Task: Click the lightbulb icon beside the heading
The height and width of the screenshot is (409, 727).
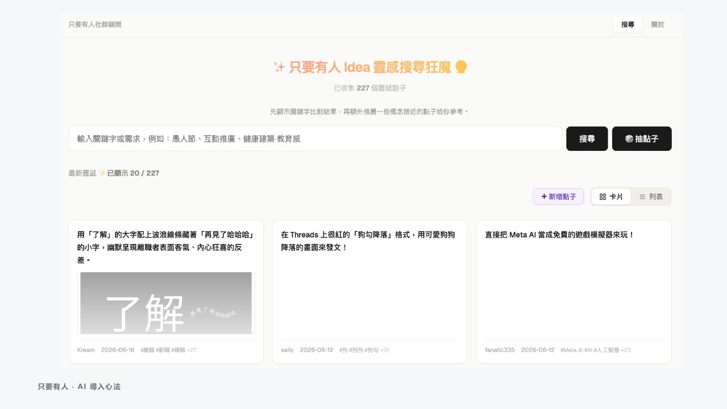Action: [461, 67]
